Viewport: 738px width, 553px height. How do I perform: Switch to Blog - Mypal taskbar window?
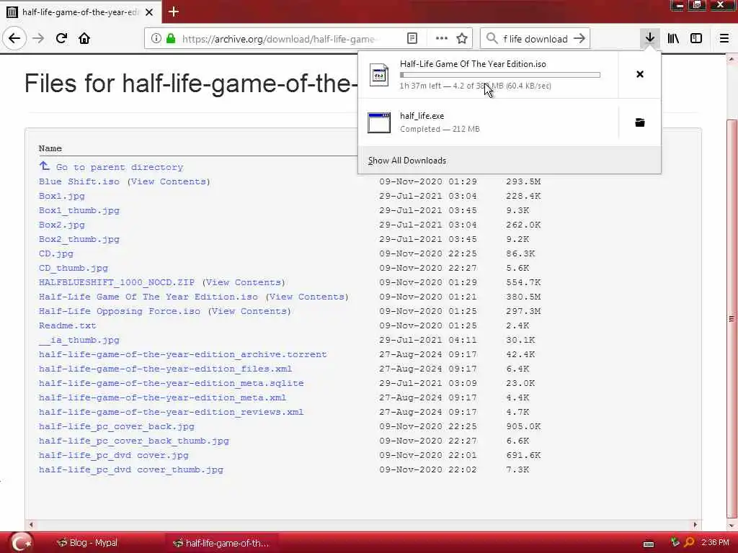(x=87, y=543)
